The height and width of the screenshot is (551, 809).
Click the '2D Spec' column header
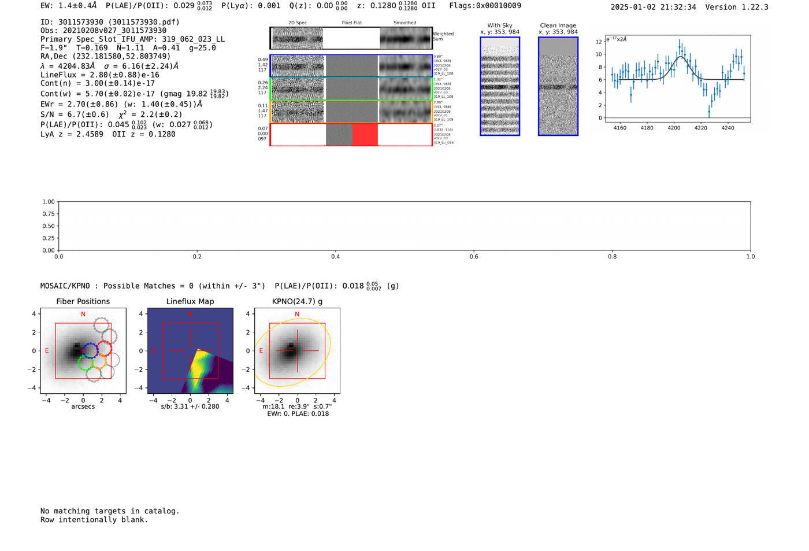click(298, 23)
